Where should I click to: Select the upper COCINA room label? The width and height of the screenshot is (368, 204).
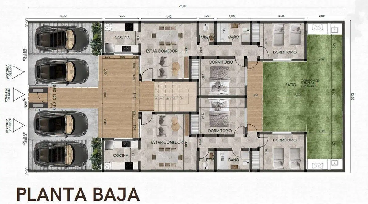coord(122,37)
